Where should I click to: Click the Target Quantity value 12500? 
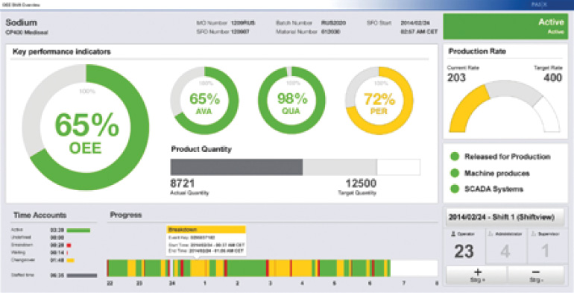361,183
